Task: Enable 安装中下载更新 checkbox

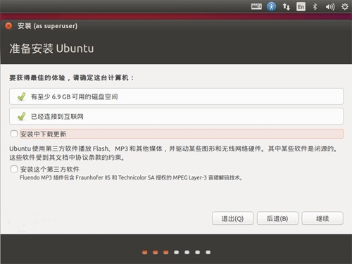Action: point(14,134)
